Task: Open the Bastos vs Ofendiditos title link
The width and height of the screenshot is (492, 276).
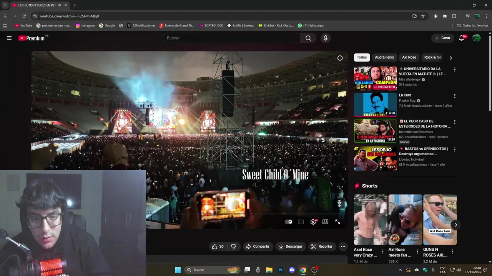Action: (x=424, y=151)
